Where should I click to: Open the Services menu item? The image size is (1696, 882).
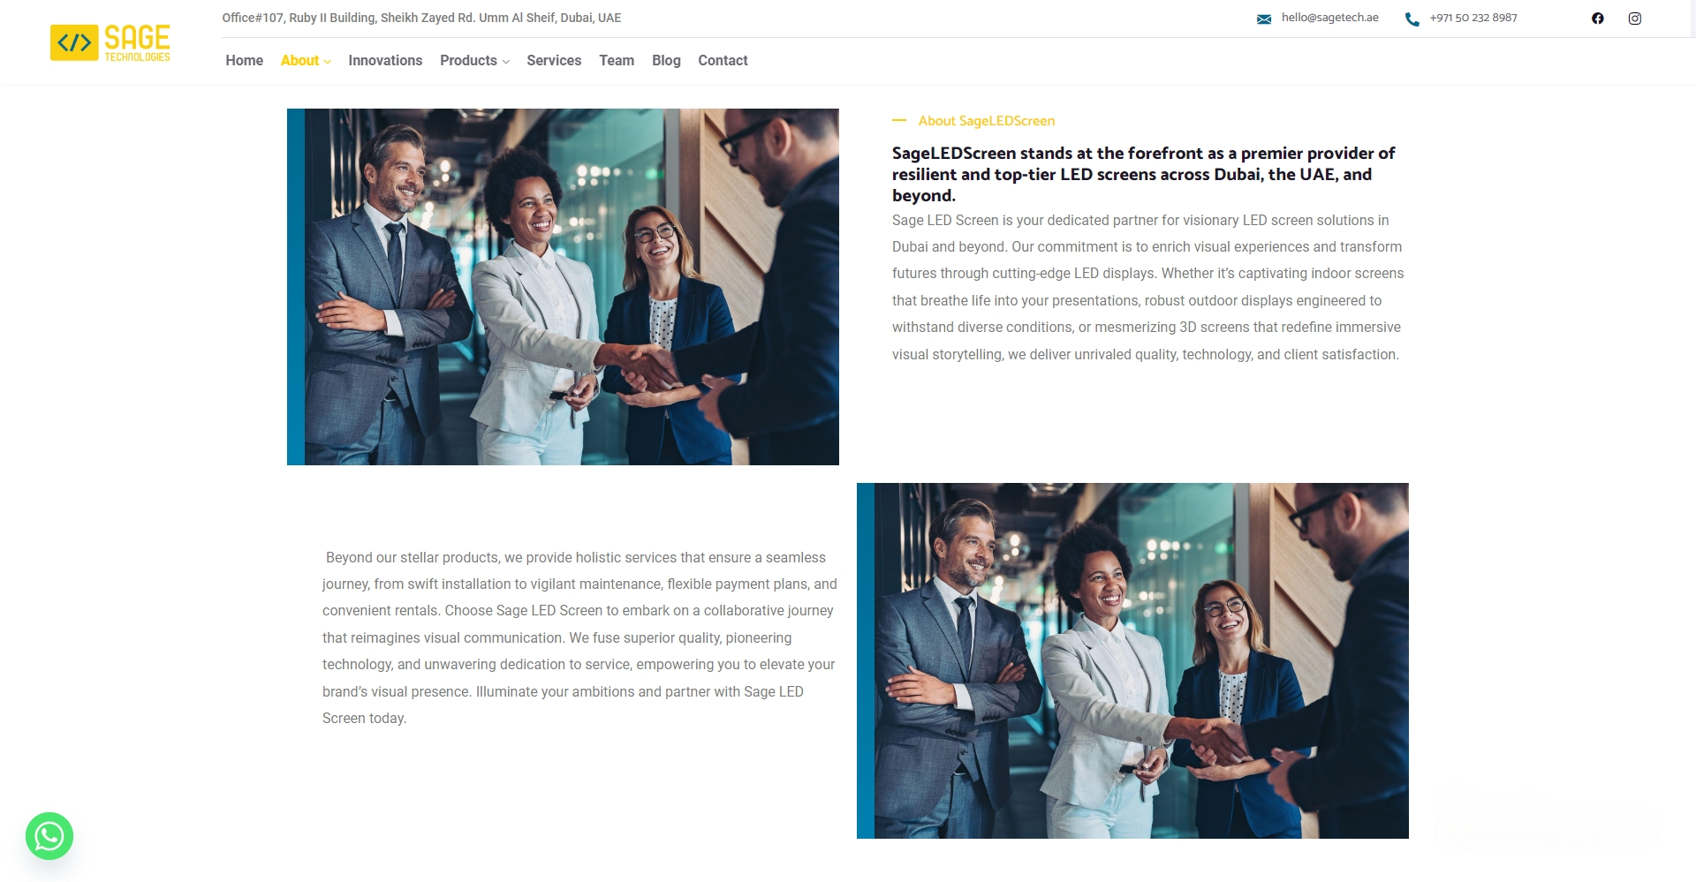(x=554, y=61)
